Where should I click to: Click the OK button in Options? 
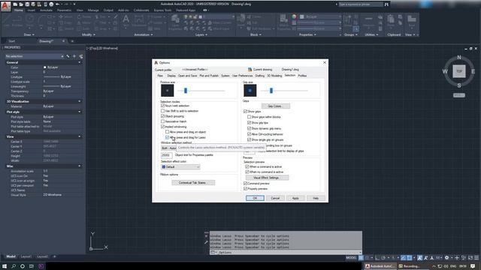[x=255, y=198]
